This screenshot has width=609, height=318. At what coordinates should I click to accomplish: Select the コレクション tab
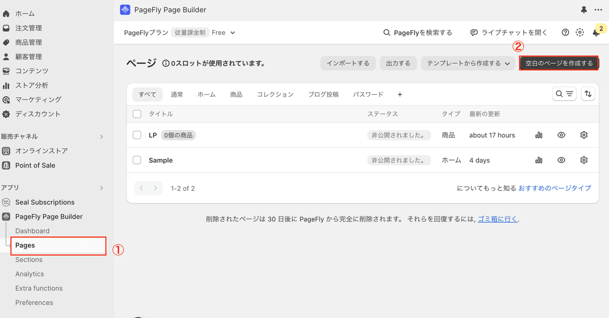(x=275, y=94)
